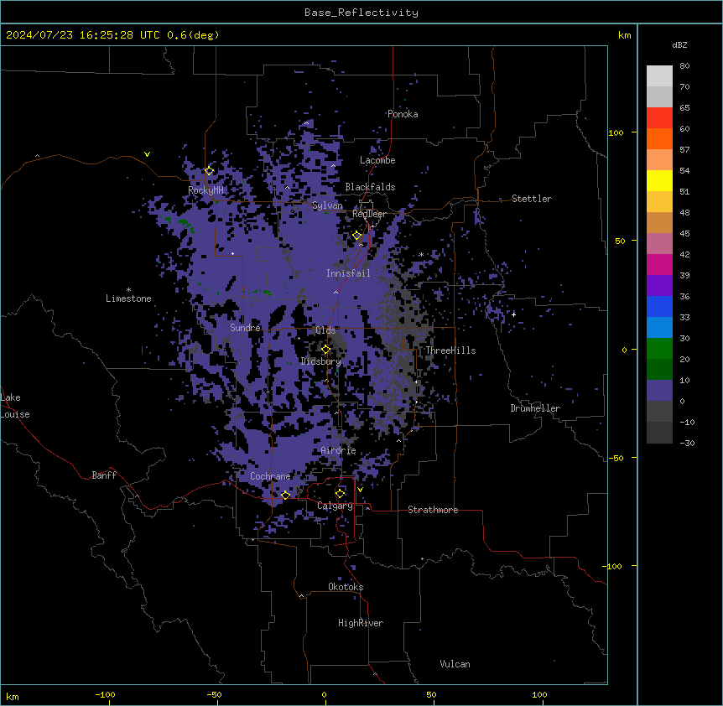The image size is (723, 706).
Task: Click the Ponoka city label
Action: pos(403,114)
